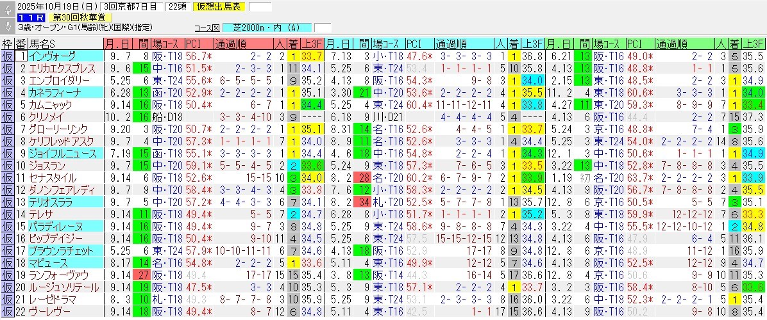
Task: Click the 仮想出馬表 yellow label
Action: pos(219,7)
